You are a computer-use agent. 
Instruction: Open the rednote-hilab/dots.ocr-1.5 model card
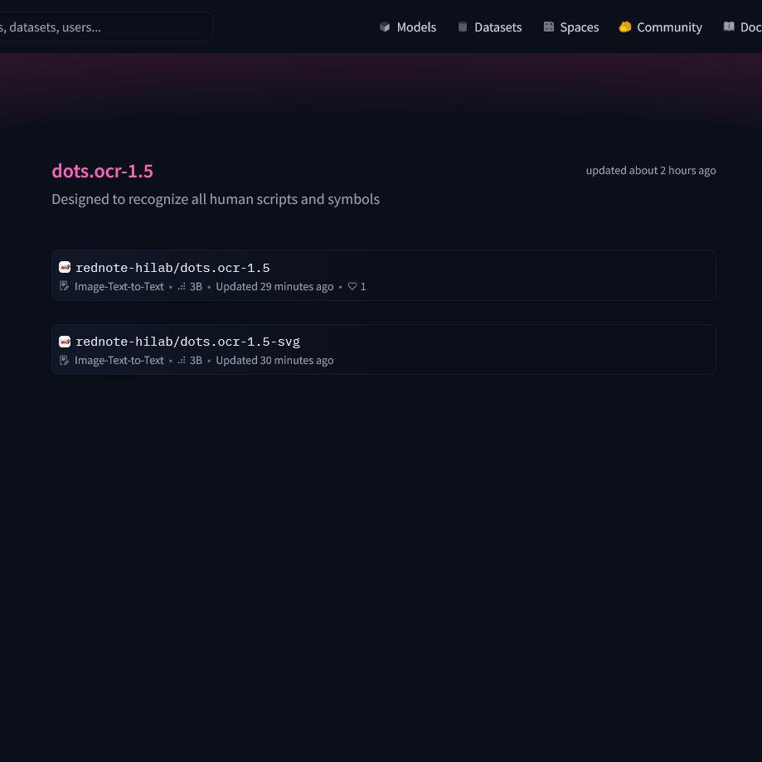[x=383, y=275]
